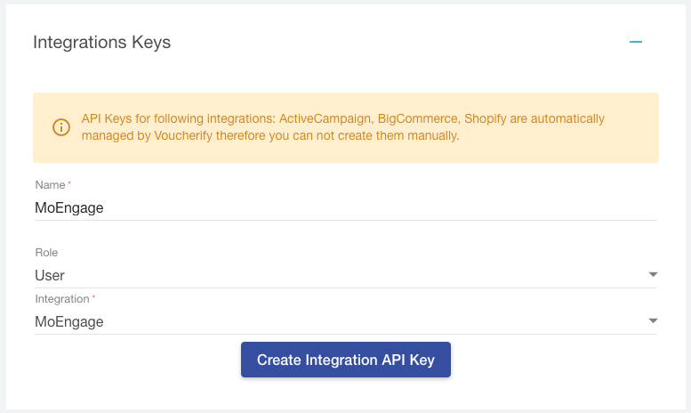Viewport: 691px width, 413px height.
Task: Click the Name field label
Action: (50, 185)
